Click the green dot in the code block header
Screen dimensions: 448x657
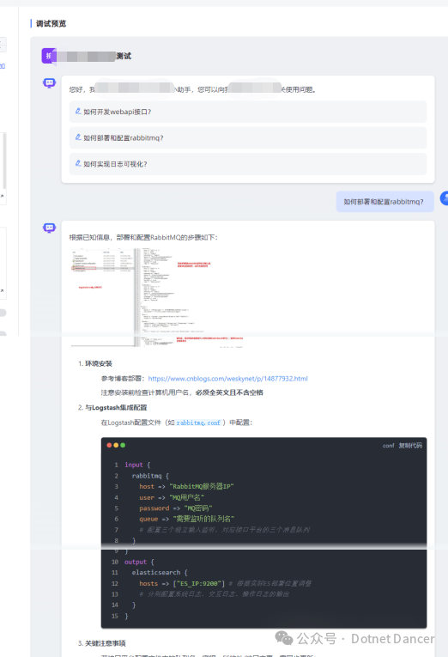123,445
